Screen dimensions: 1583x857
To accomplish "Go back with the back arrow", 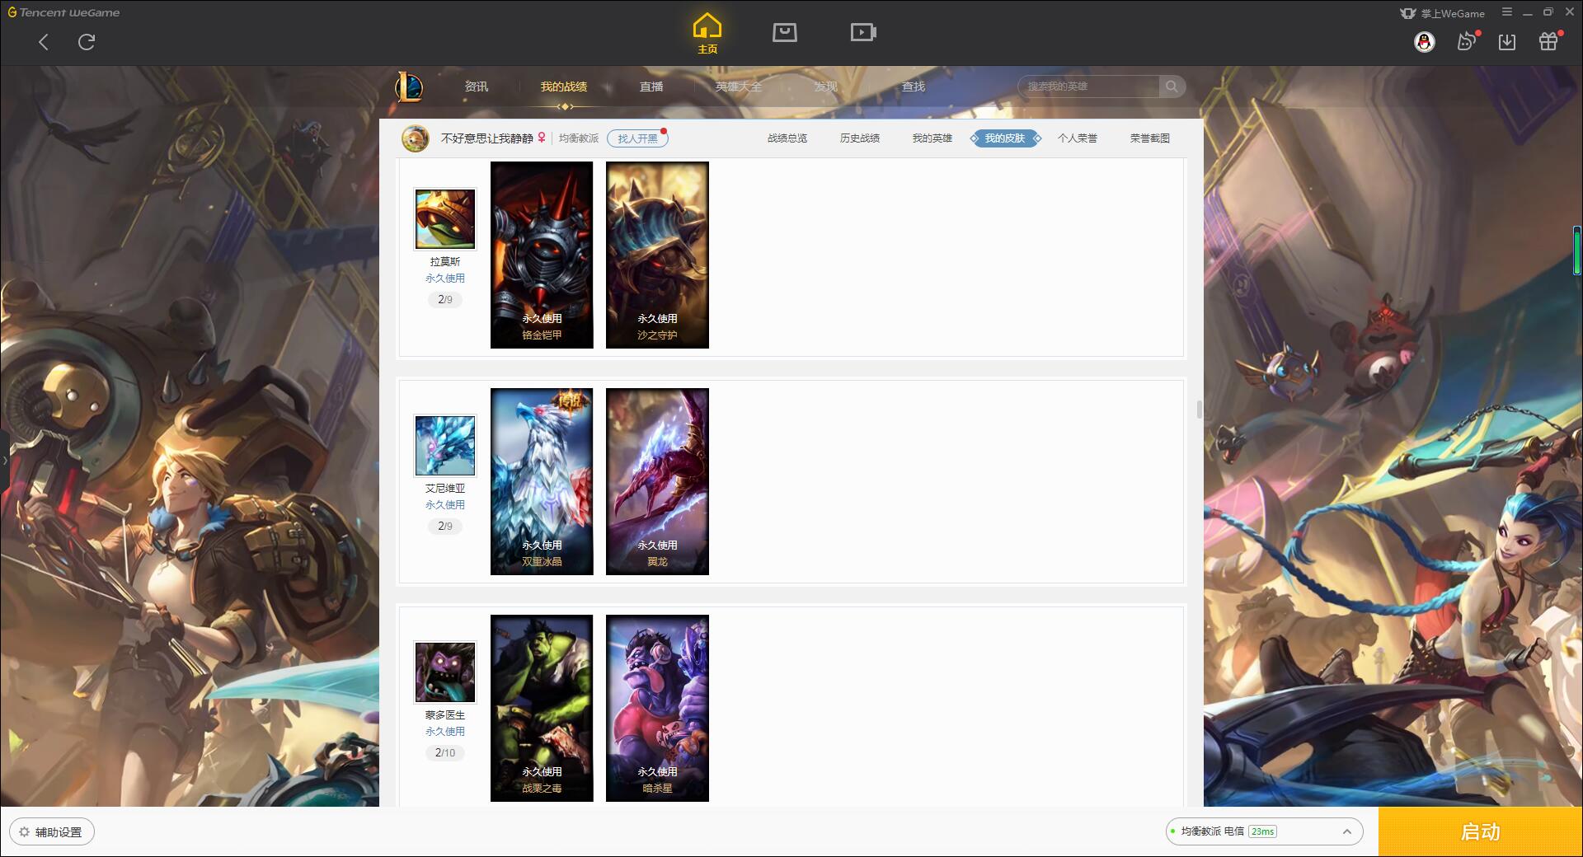I will click(44, 42).
